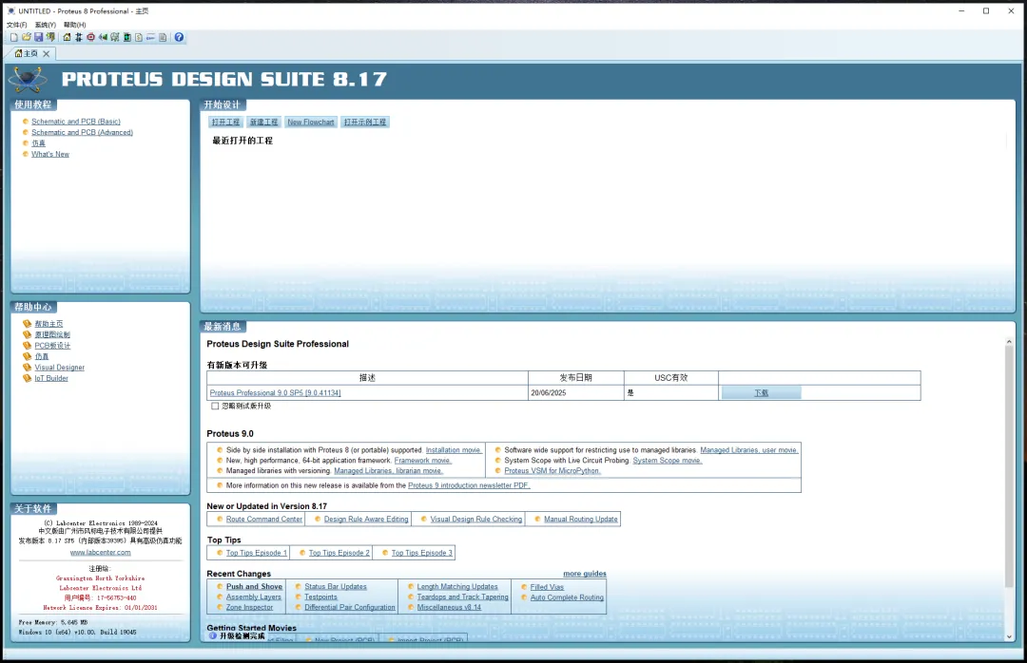This screenshot has width=1027, height=663.
Task: Click the New Project toolbar icon
Action: tap(13, 37)
